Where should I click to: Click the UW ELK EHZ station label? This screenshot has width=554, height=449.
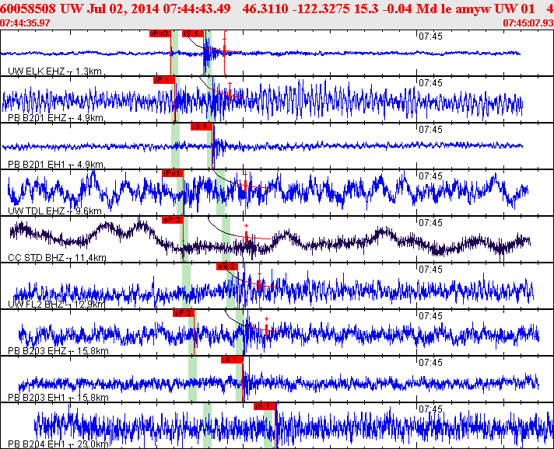tap(54, 71)
